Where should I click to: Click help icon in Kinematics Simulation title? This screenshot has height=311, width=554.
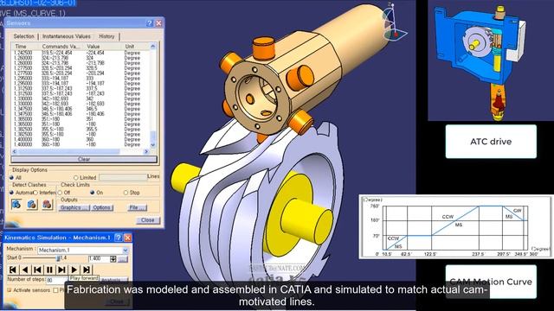point(119,238)
